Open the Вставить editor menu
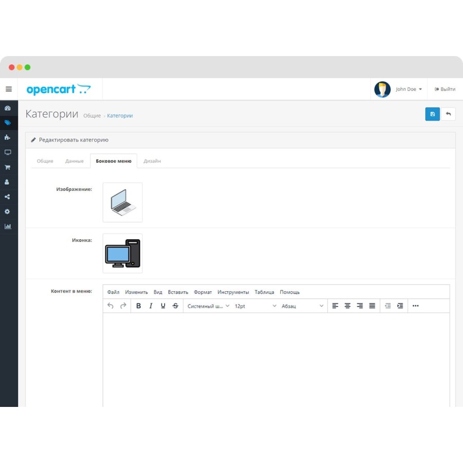 point(178,292)
